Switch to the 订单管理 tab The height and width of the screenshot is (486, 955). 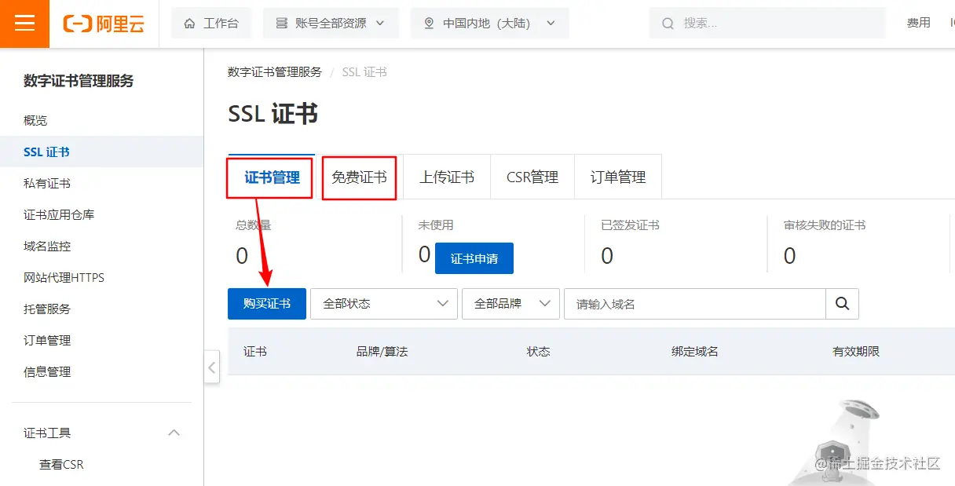[618, 177]
